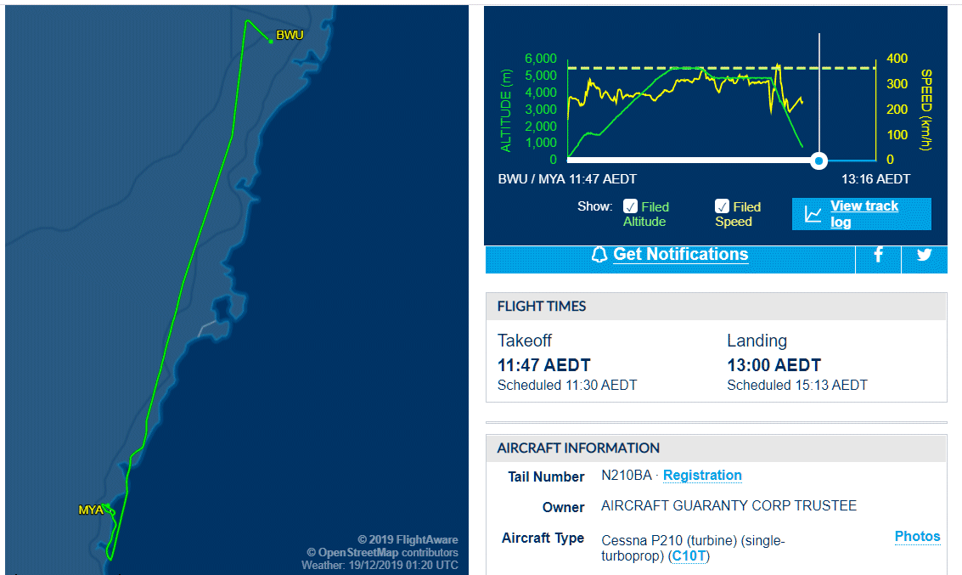
Task: Click the Twitter share icon
Action: point(924,255)
